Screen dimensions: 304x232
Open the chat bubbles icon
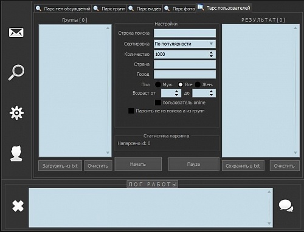[286, 206]
